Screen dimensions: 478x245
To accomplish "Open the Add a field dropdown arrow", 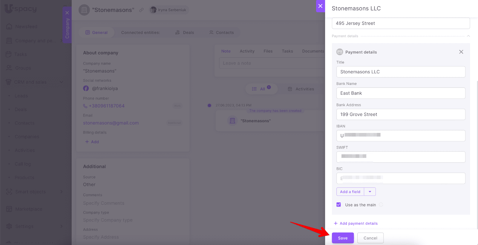I will [x=370, y=192].
